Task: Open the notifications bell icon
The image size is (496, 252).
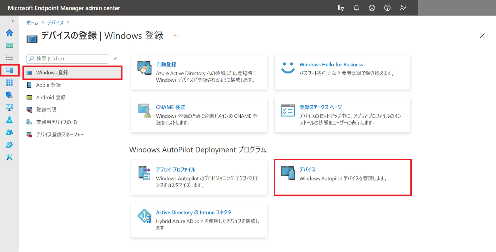Action: click(357, 8)
